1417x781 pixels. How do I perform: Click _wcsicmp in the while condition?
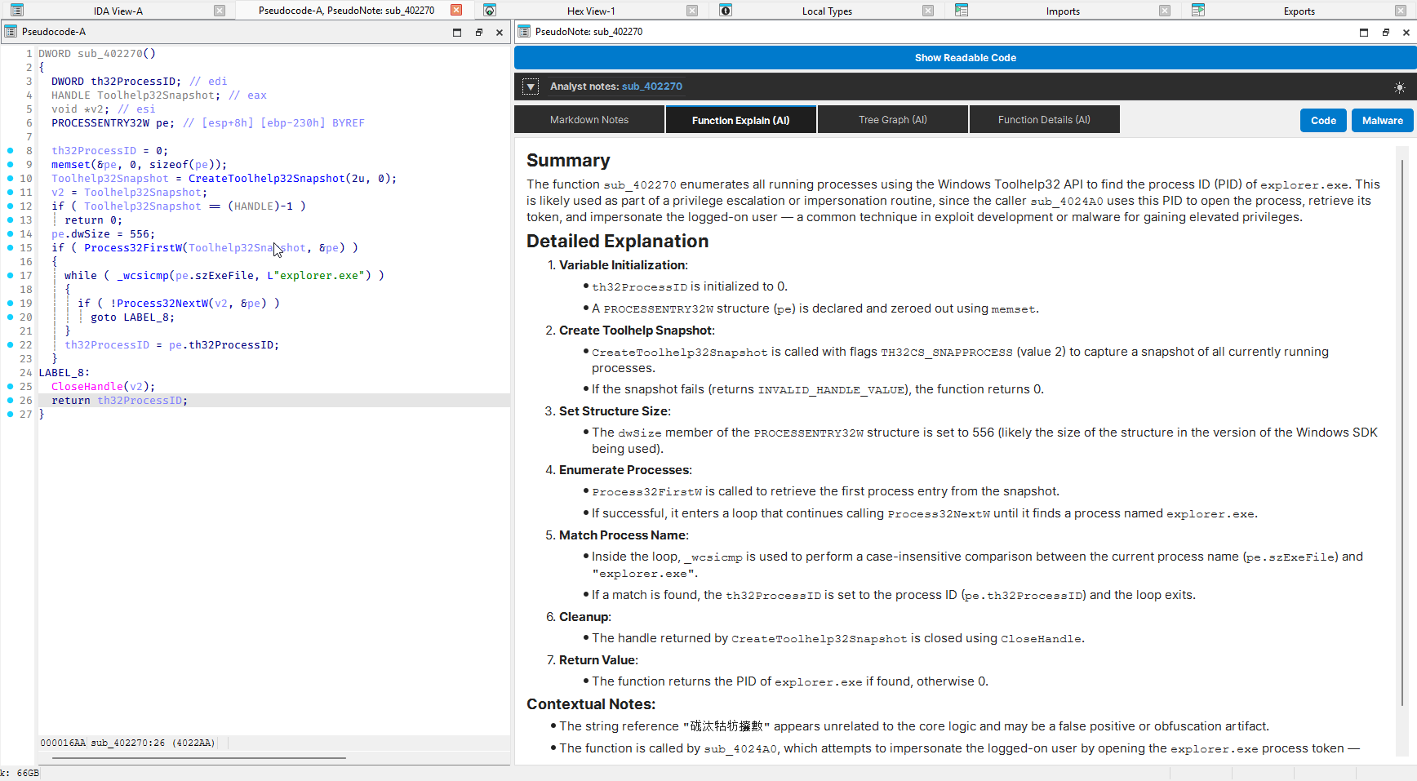[143, 276]
